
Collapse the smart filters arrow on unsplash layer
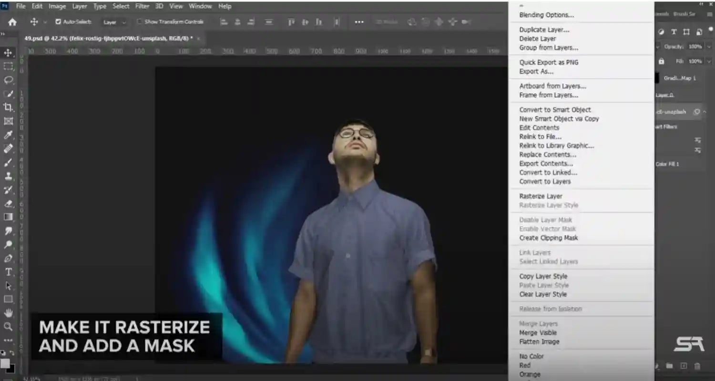coord(705,112)
